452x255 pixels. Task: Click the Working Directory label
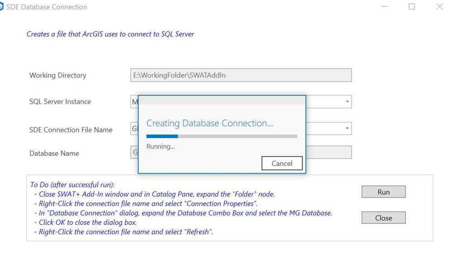click(x=57, y=76)
